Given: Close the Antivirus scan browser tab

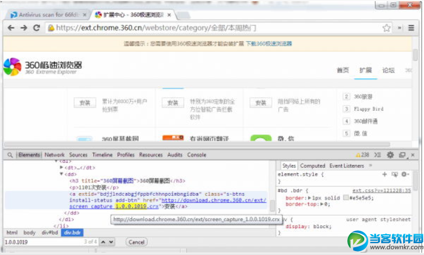Looking at the screenshot, I should point(84,15).
